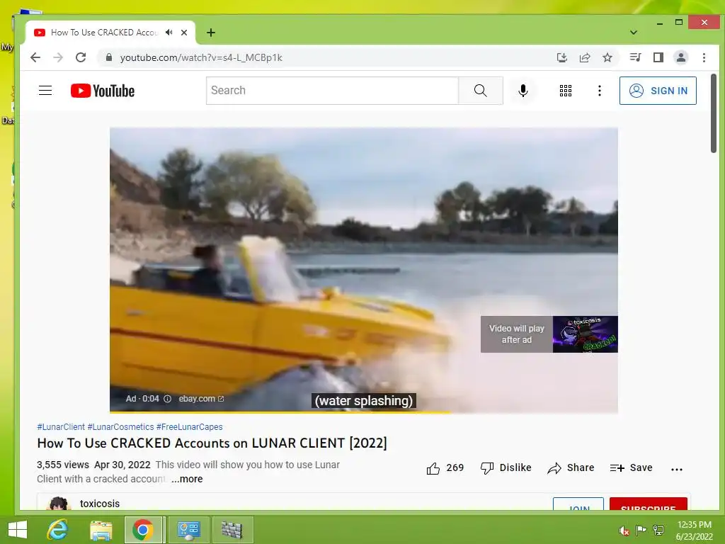The image size is (725, 544).
Task: Click the ad progress bar
Action: (x=363, y=412)
